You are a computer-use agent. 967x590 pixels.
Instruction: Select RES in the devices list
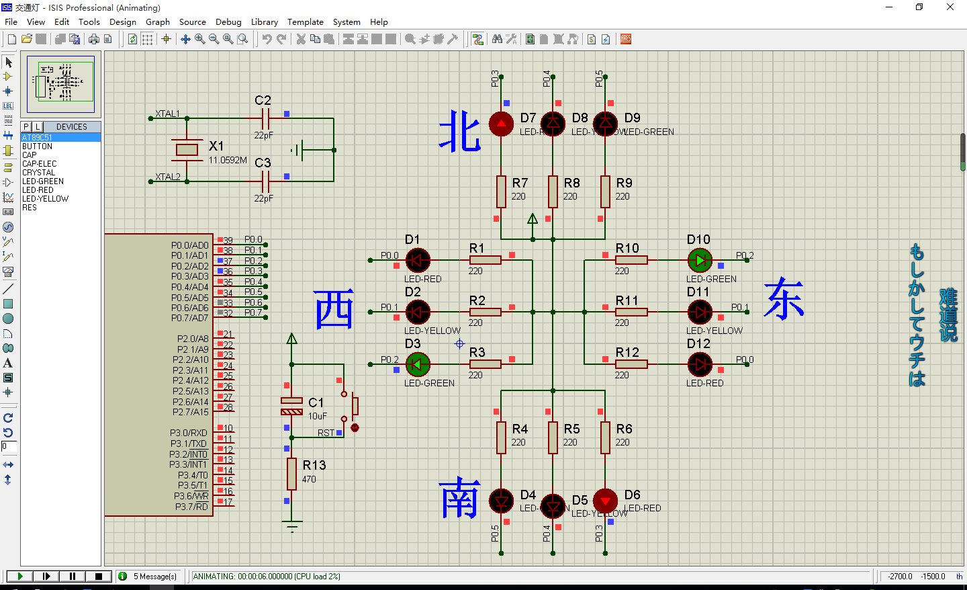[x=60, y=207]
